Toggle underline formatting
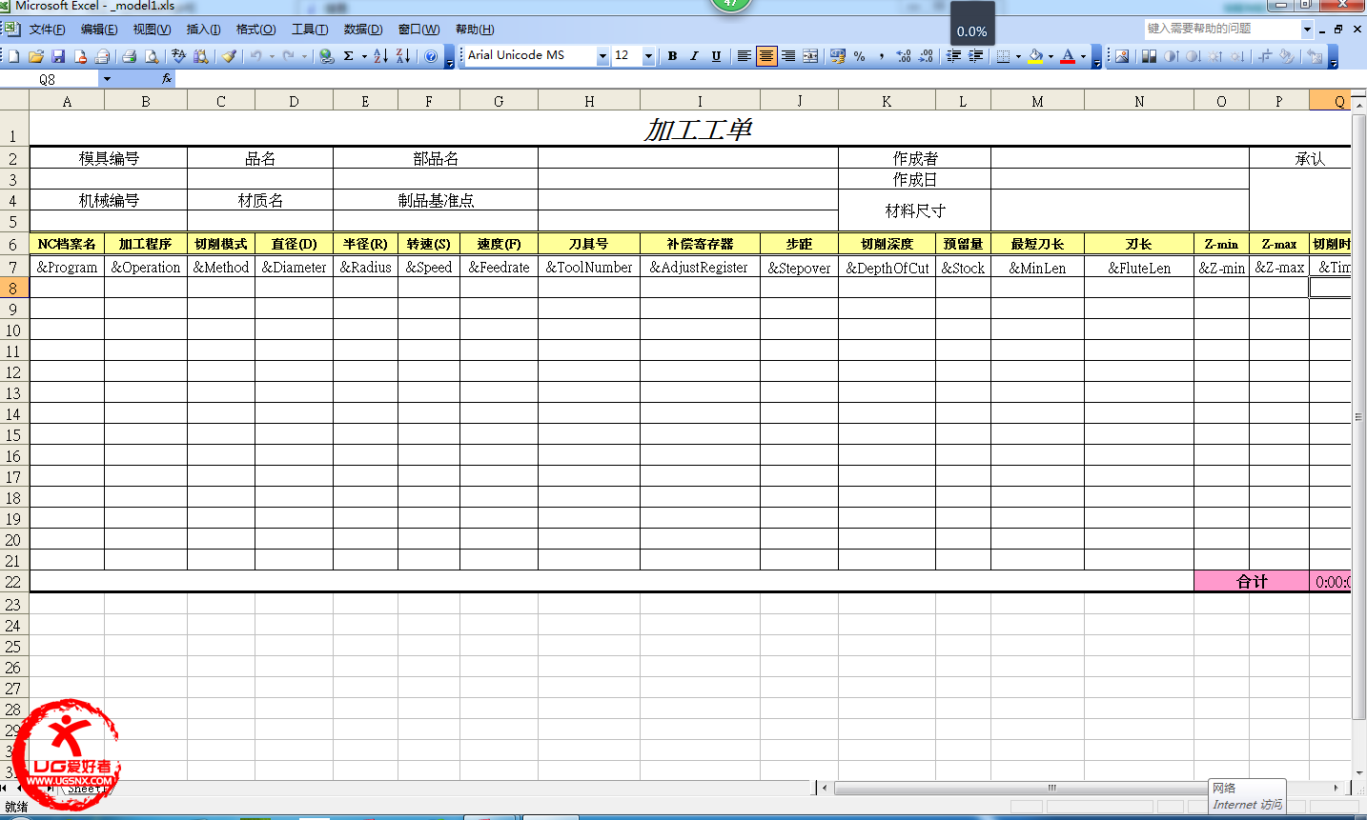Viewport: 1367px width, 820px height. click(716, 56)
